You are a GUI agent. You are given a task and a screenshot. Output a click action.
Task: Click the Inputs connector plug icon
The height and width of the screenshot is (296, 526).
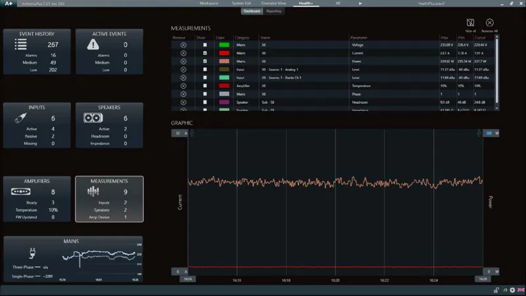21,118
